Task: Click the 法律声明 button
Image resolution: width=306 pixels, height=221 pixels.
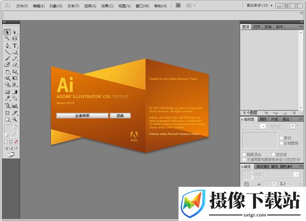Action: coord(82,115)
